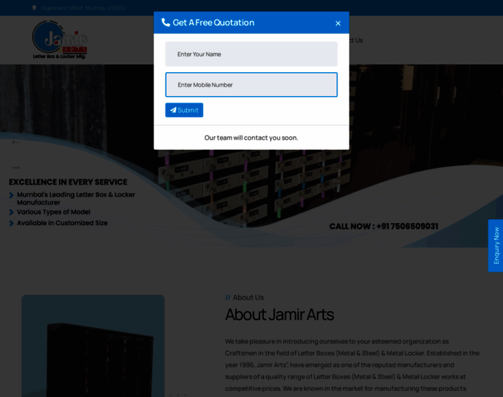This screenshot has width=503, height=397.
Task: Click the locker product image in About section
Action: (x=93, y=346)
